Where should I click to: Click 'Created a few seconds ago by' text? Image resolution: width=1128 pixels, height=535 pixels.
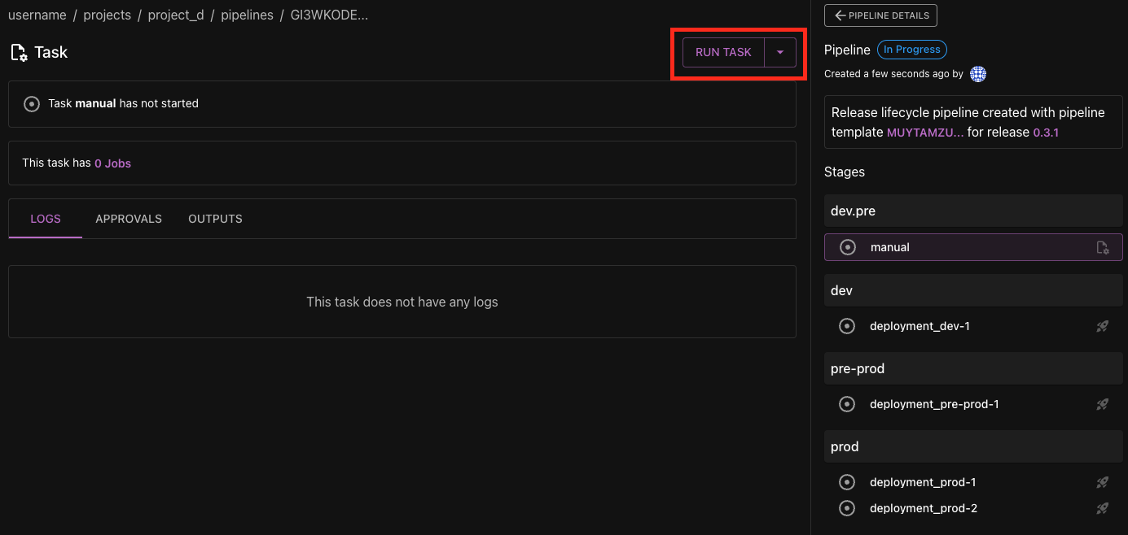[893, 74]
